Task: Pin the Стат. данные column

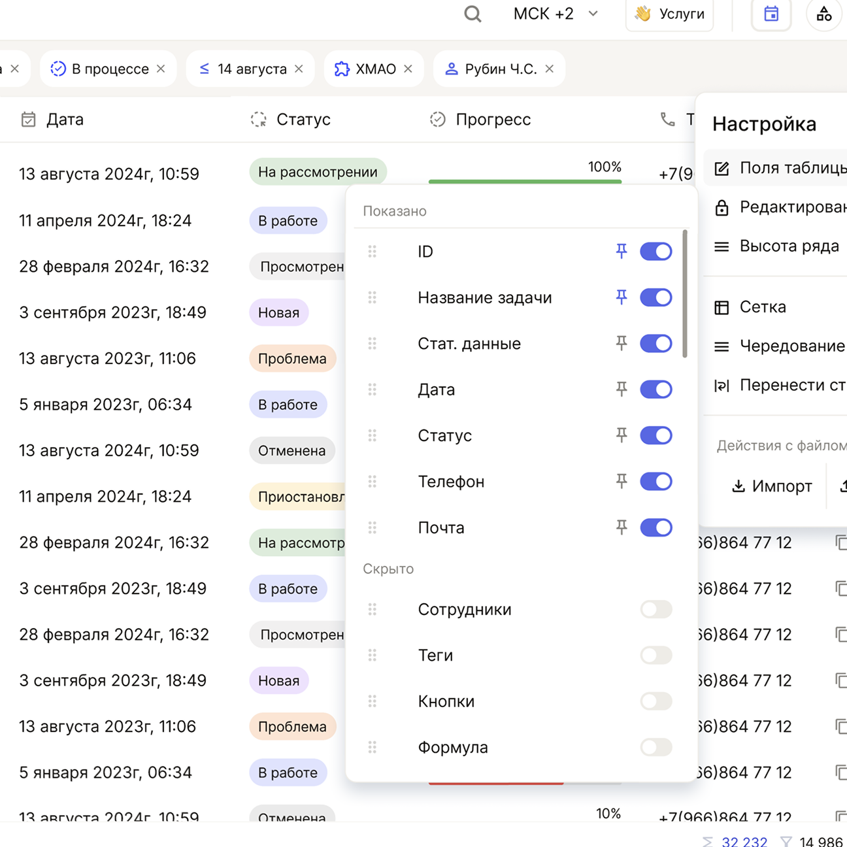Action: point(622,343)
